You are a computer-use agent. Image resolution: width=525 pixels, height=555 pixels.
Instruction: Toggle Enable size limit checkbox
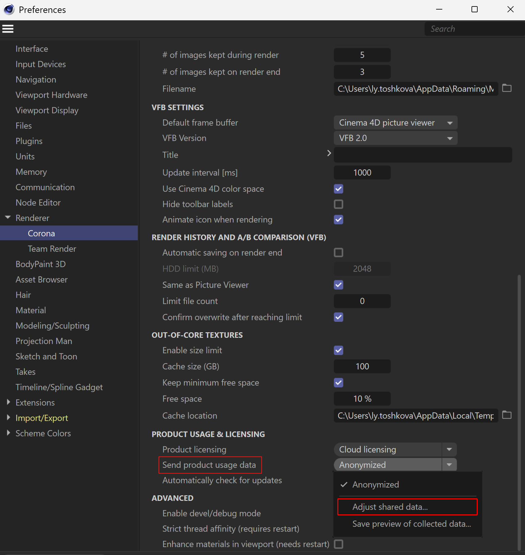coord(339,350)
